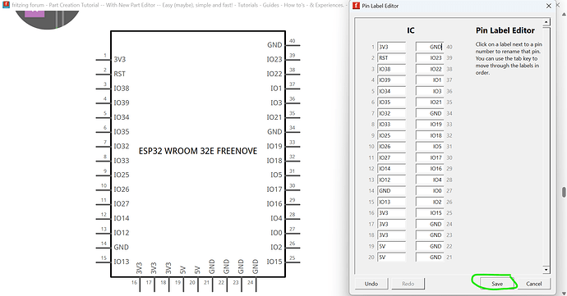This screenshot has width=567, height=296.
Task: Select the pin 1 label field 3V3
Action: tap(392, 47)
